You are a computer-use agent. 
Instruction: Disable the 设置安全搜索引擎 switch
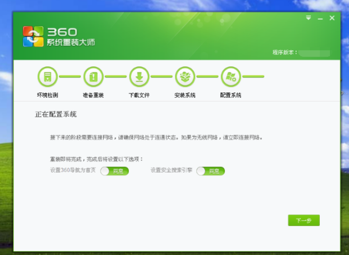coord(210,171)
